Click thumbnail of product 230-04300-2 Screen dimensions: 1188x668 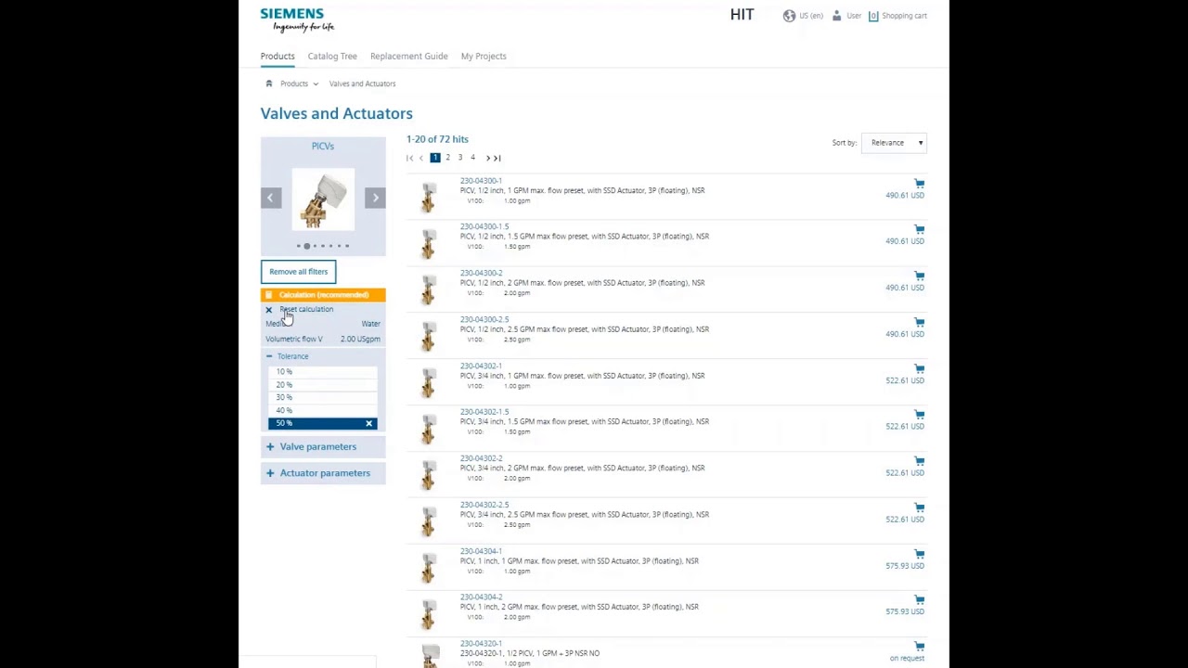click(428, 288)
